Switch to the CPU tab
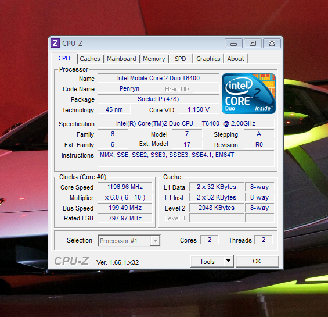Viewport: 328px width, 317px height. [x=64, y=58]
